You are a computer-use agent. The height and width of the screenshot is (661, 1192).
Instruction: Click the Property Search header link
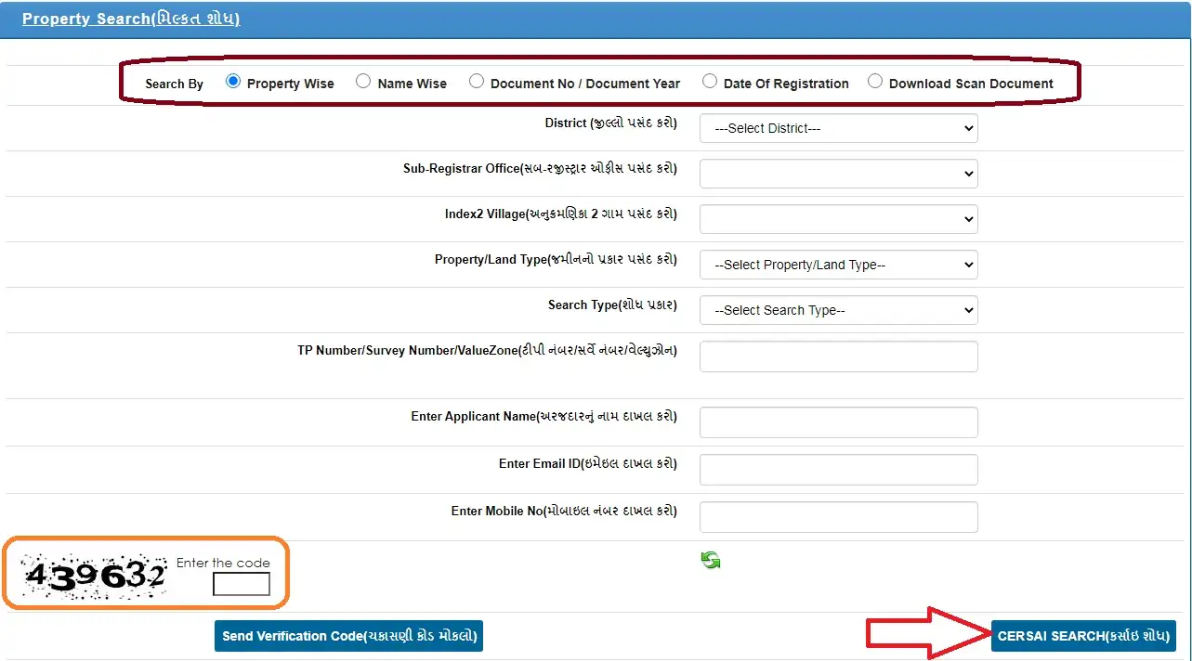click(131, 19)
